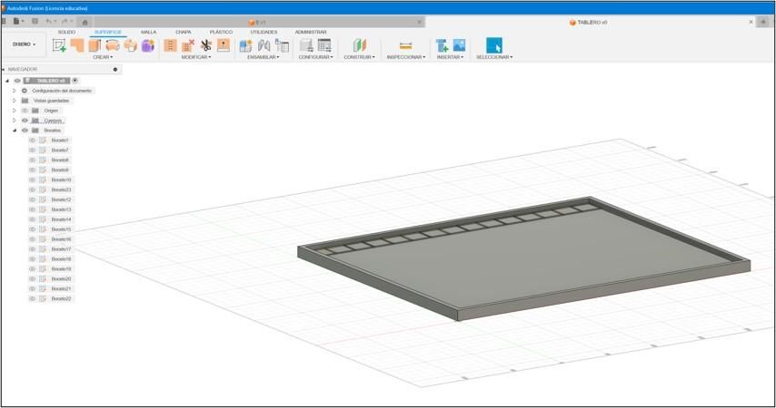Click the Insert Canvas image icon
The width and height of the screenshot is (776, 408).
point(459,45)
